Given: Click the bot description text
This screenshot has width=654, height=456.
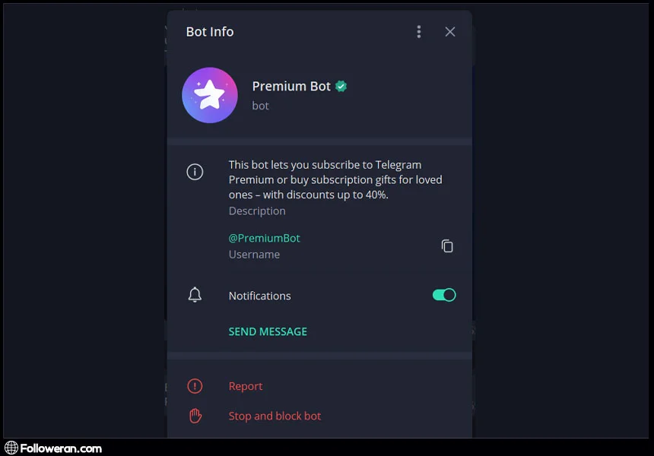Looking at the screenshot, I should click(335, 179).
